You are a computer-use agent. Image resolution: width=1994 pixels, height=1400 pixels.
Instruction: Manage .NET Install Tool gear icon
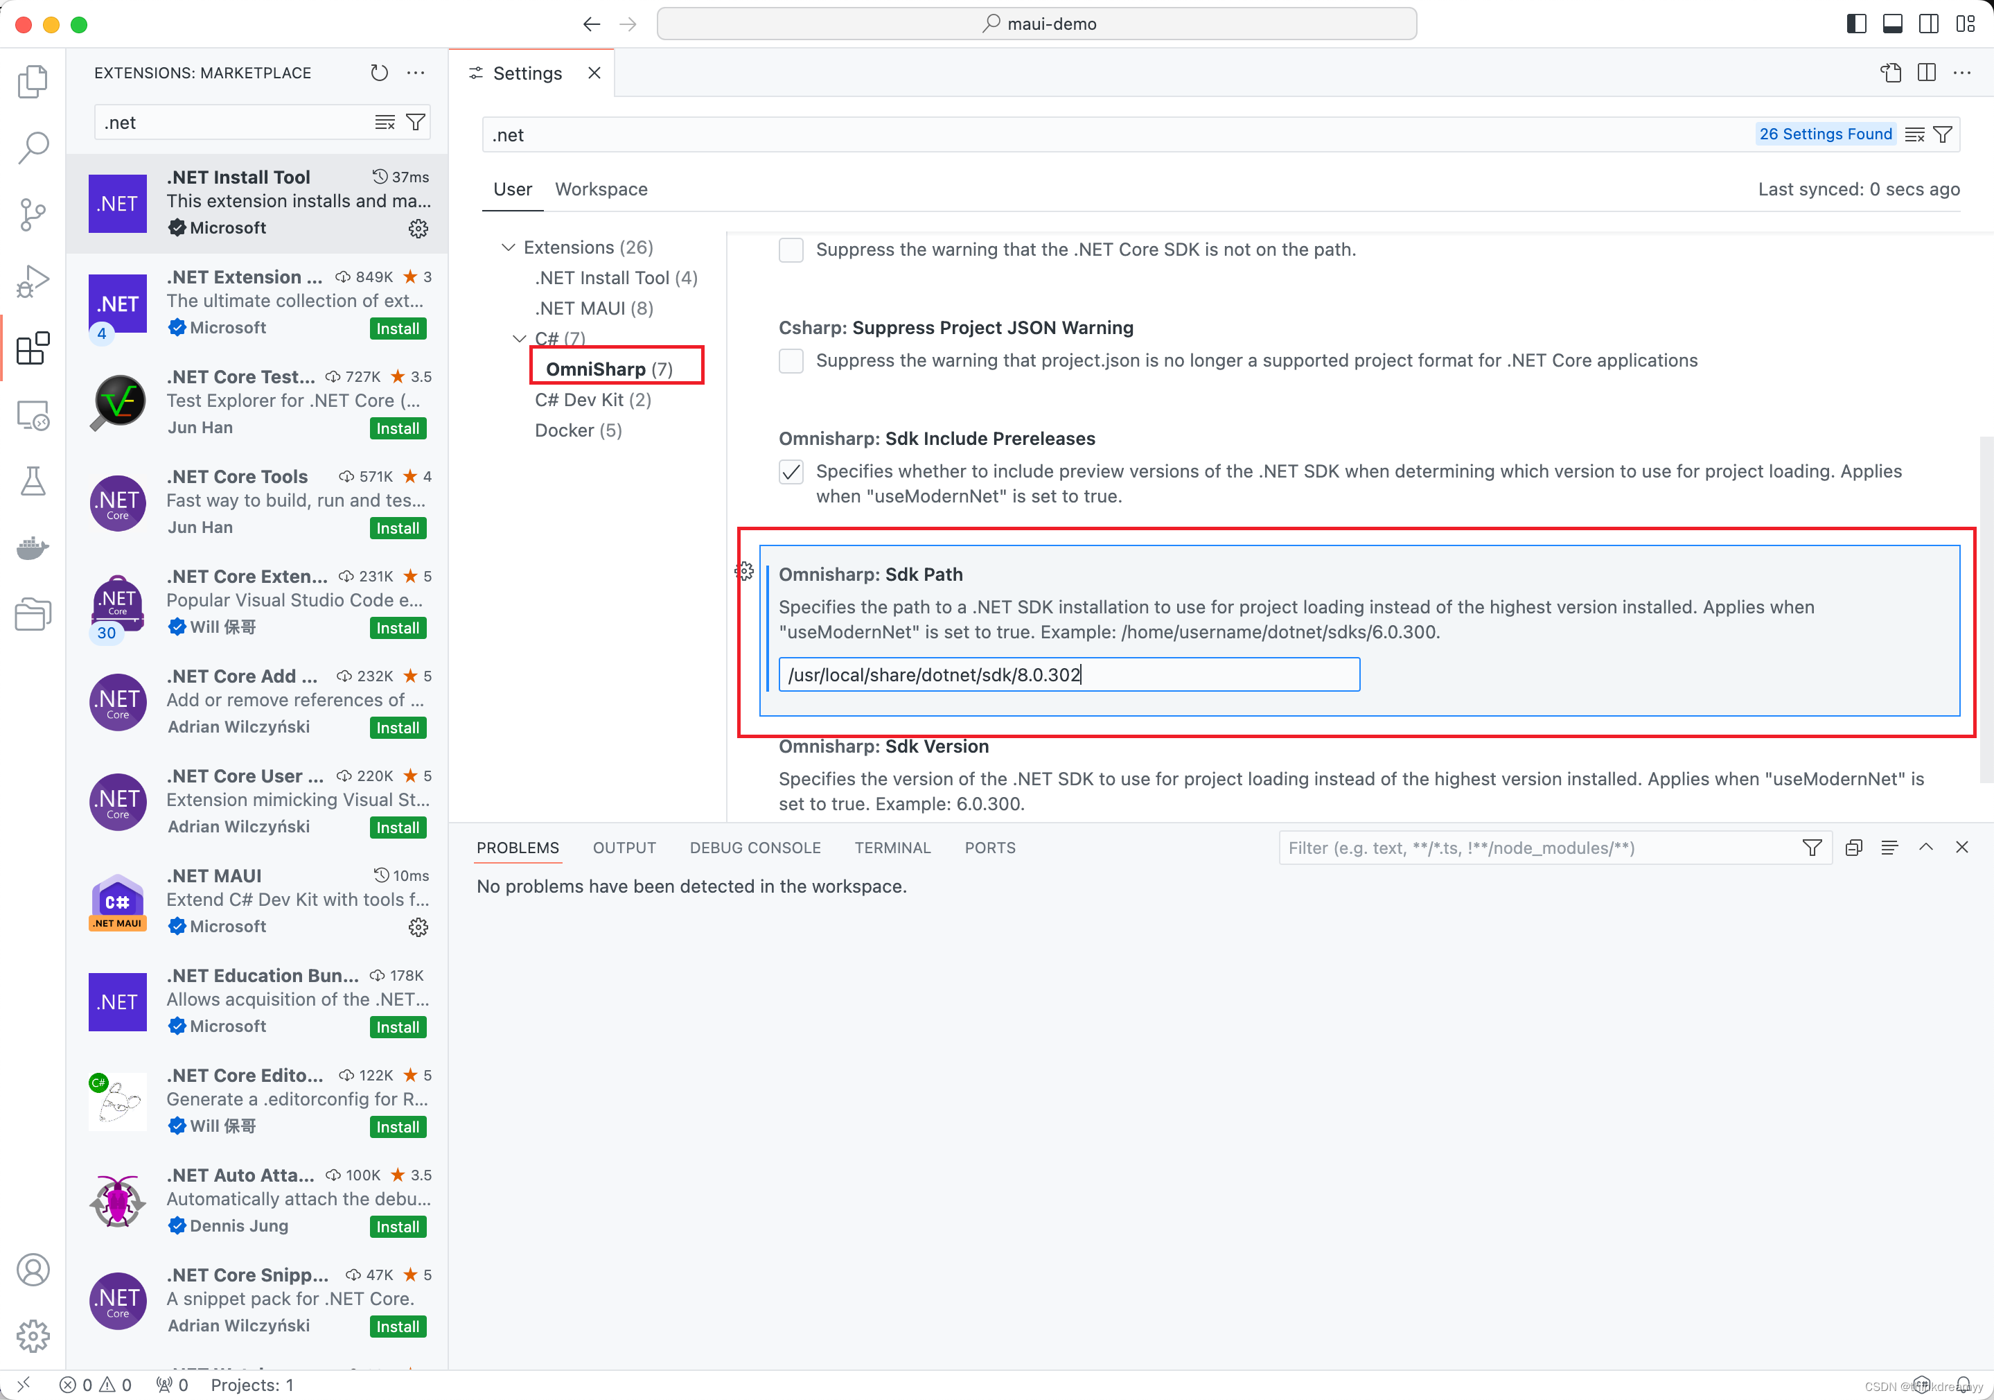418,229
